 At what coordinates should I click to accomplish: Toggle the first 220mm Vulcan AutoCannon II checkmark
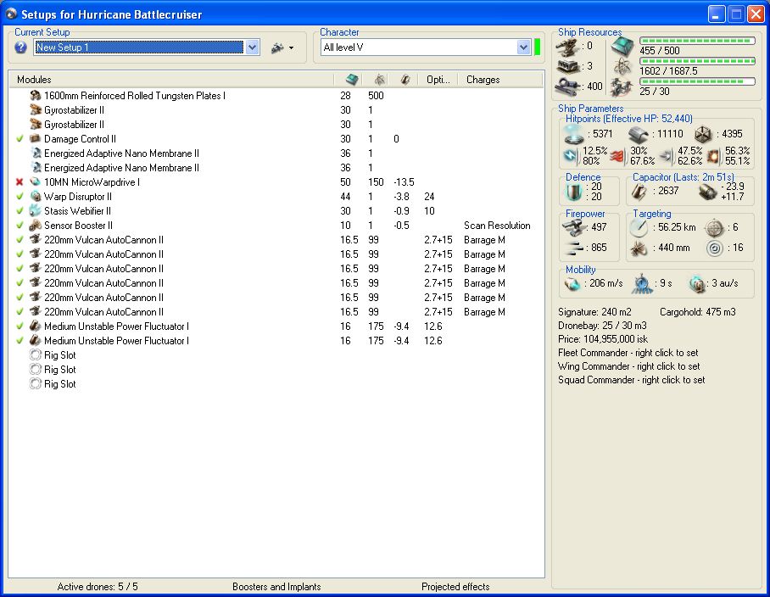pos(20,240)
